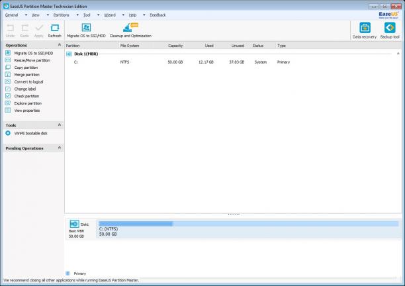Image resolution: width=405 pixels, height=286 pixels.
Task: Open the View menu
Action: click(x=36, y=15)
